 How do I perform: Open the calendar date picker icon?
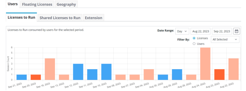pos(236,31)
